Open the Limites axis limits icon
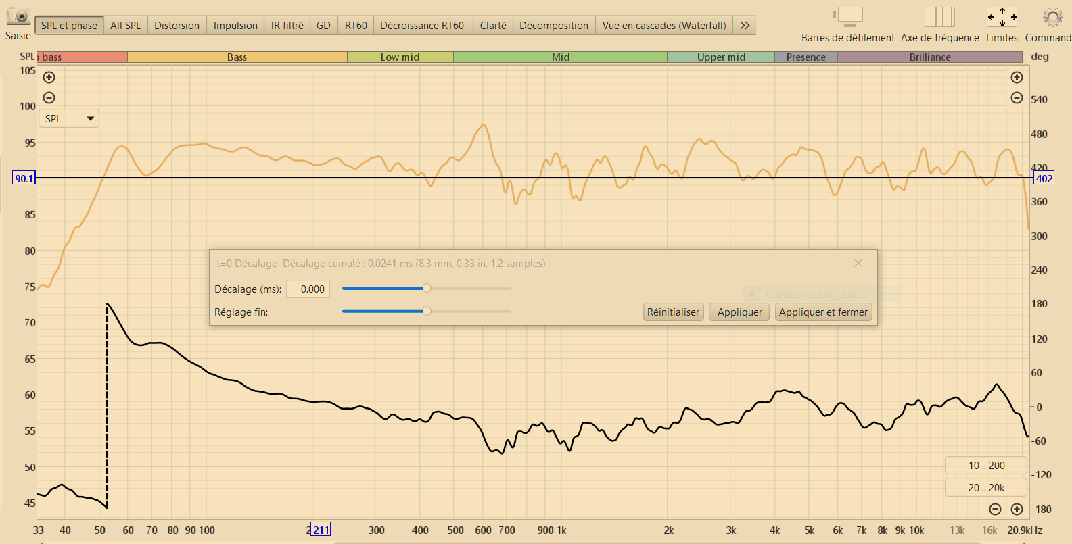This screenshot has height=544, width=1072. coord(1002,16)
